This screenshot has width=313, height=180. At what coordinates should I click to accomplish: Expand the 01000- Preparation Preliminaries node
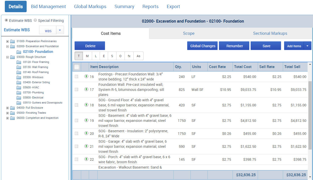[8, 41]
